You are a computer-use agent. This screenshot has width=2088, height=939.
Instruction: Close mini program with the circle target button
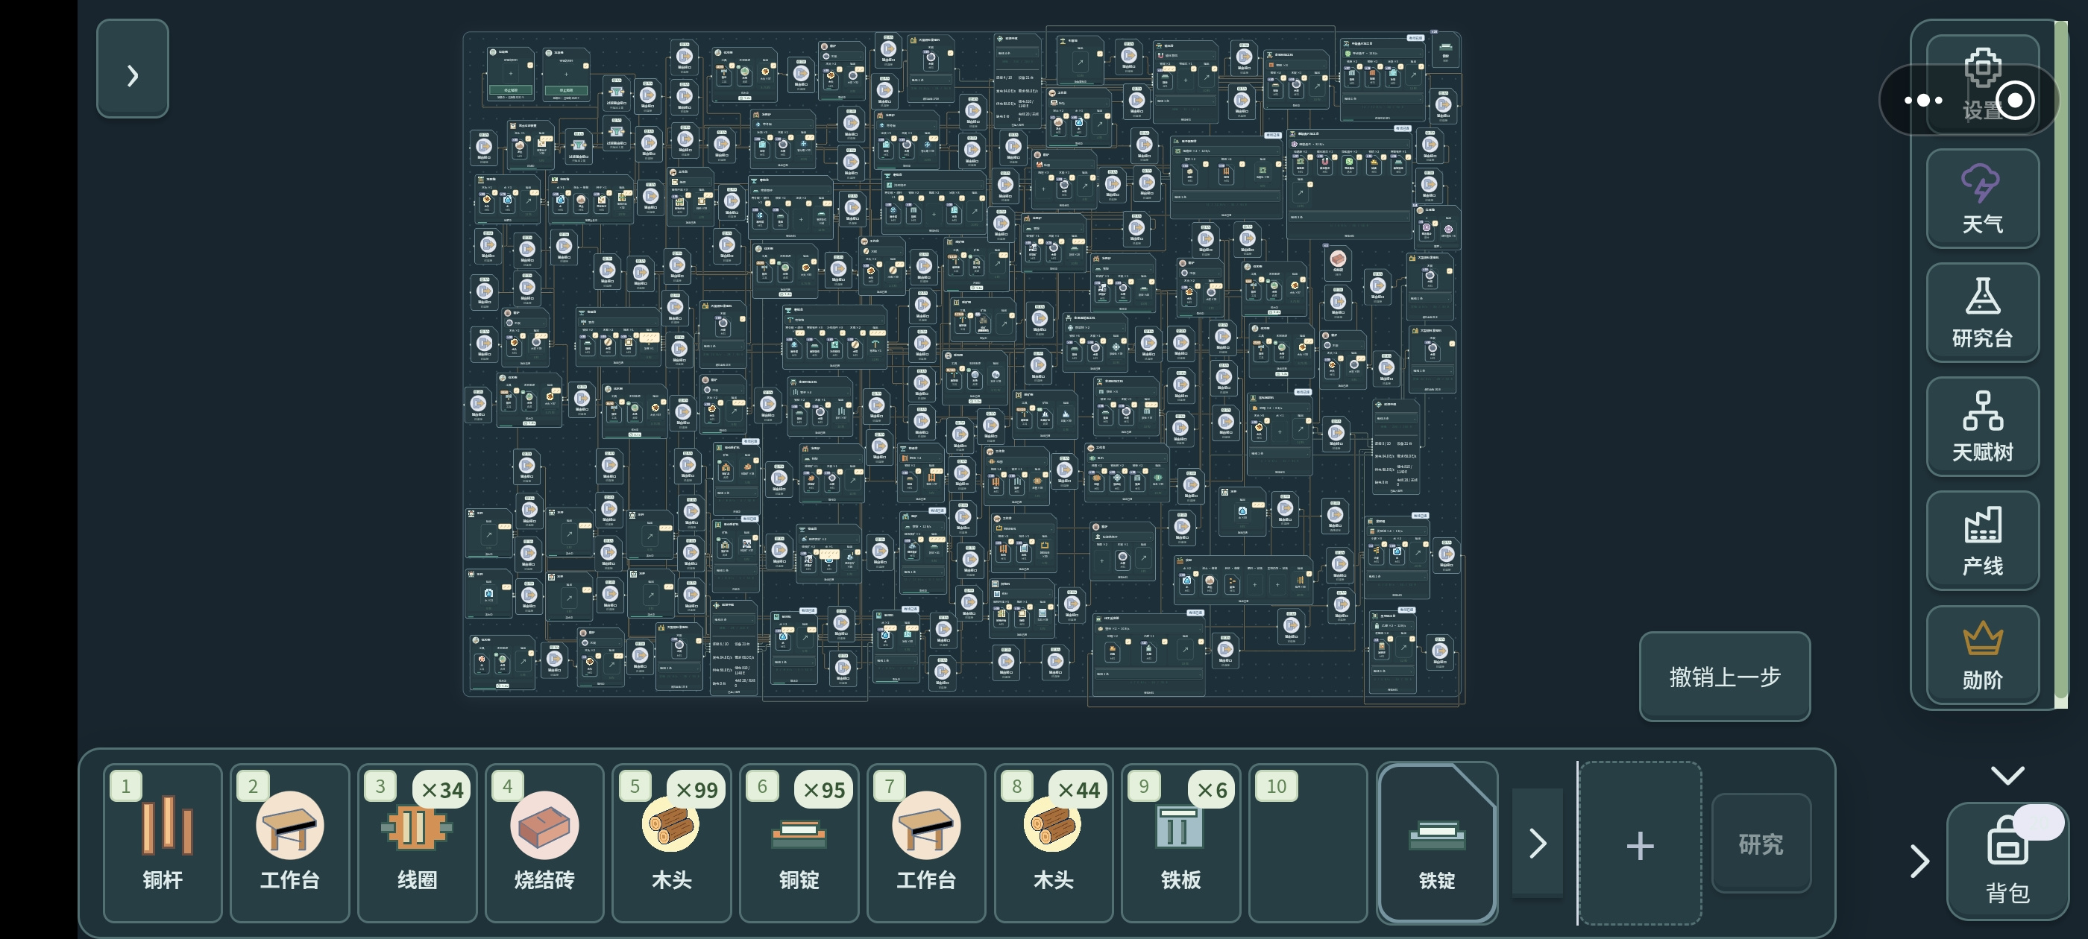2015,101
